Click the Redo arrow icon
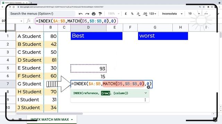The image size is (222, 124). [x=87, y=14]
